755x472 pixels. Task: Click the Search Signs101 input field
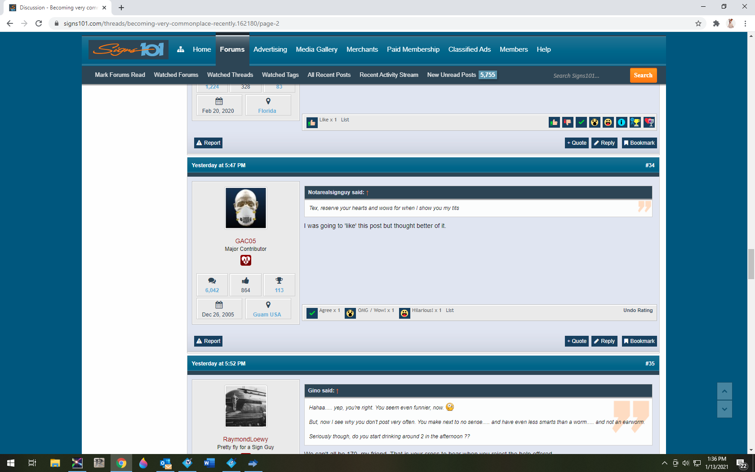pyautogui.click(x=589, y=76)
